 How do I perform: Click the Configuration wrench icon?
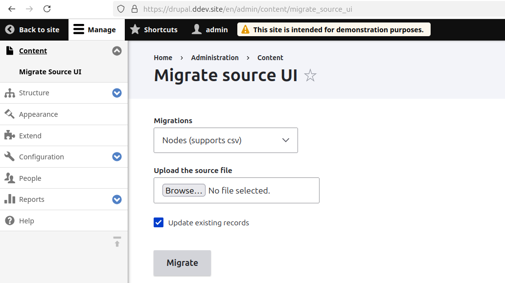(9, 156)
